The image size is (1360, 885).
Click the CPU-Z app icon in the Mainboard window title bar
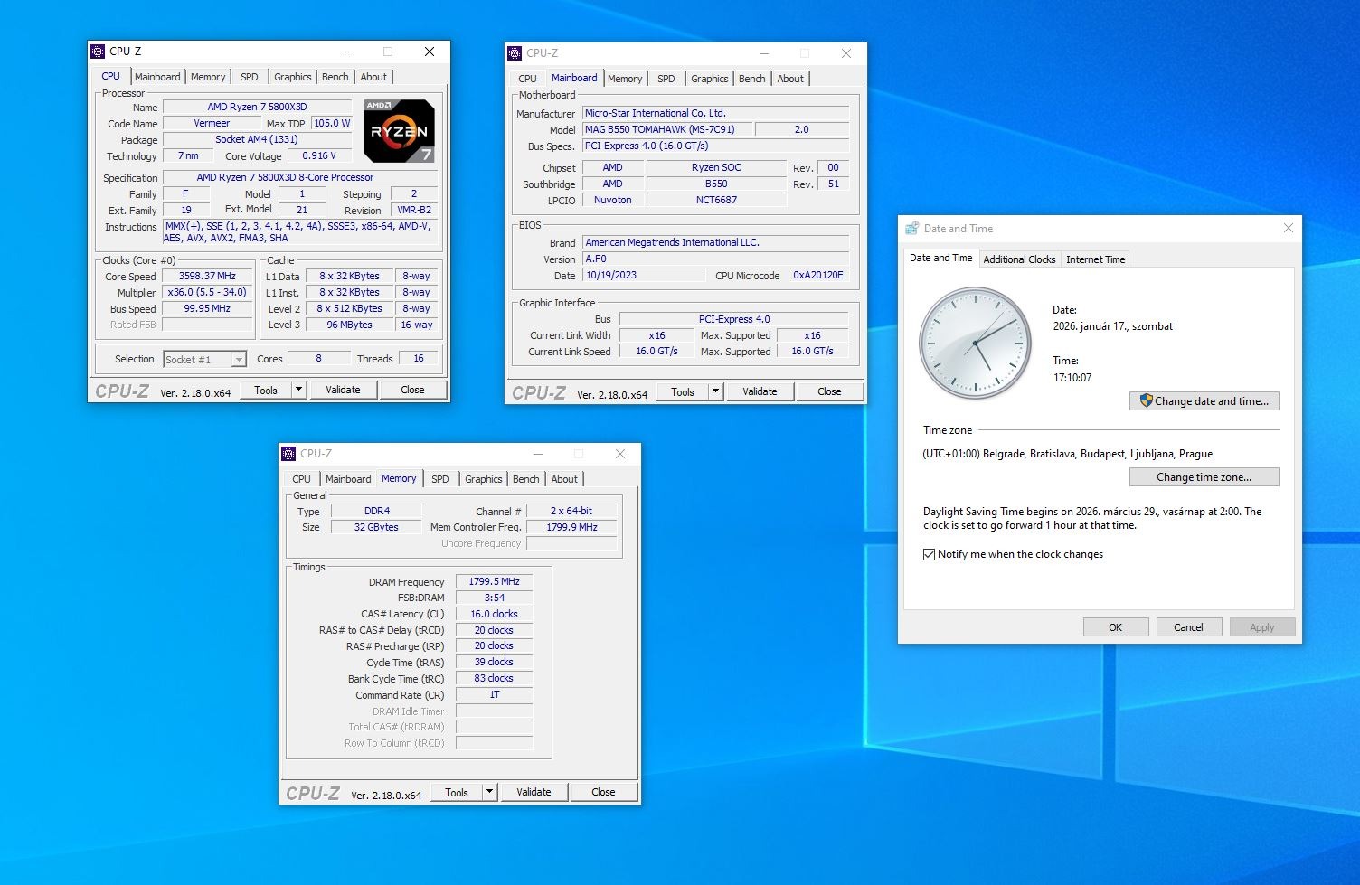515,53
